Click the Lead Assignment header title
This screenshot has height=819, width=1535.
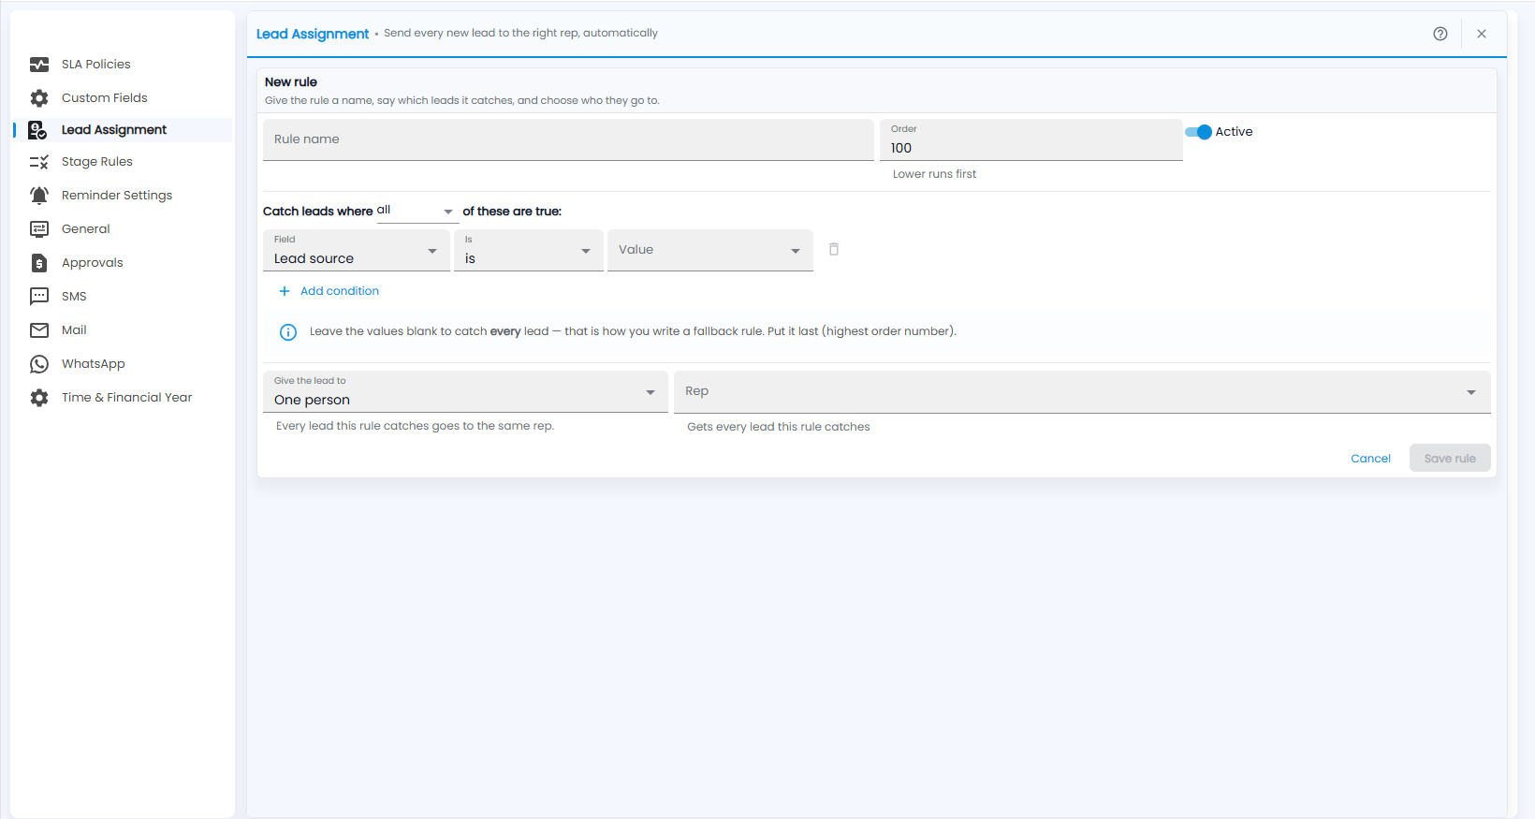pos(313,34)
